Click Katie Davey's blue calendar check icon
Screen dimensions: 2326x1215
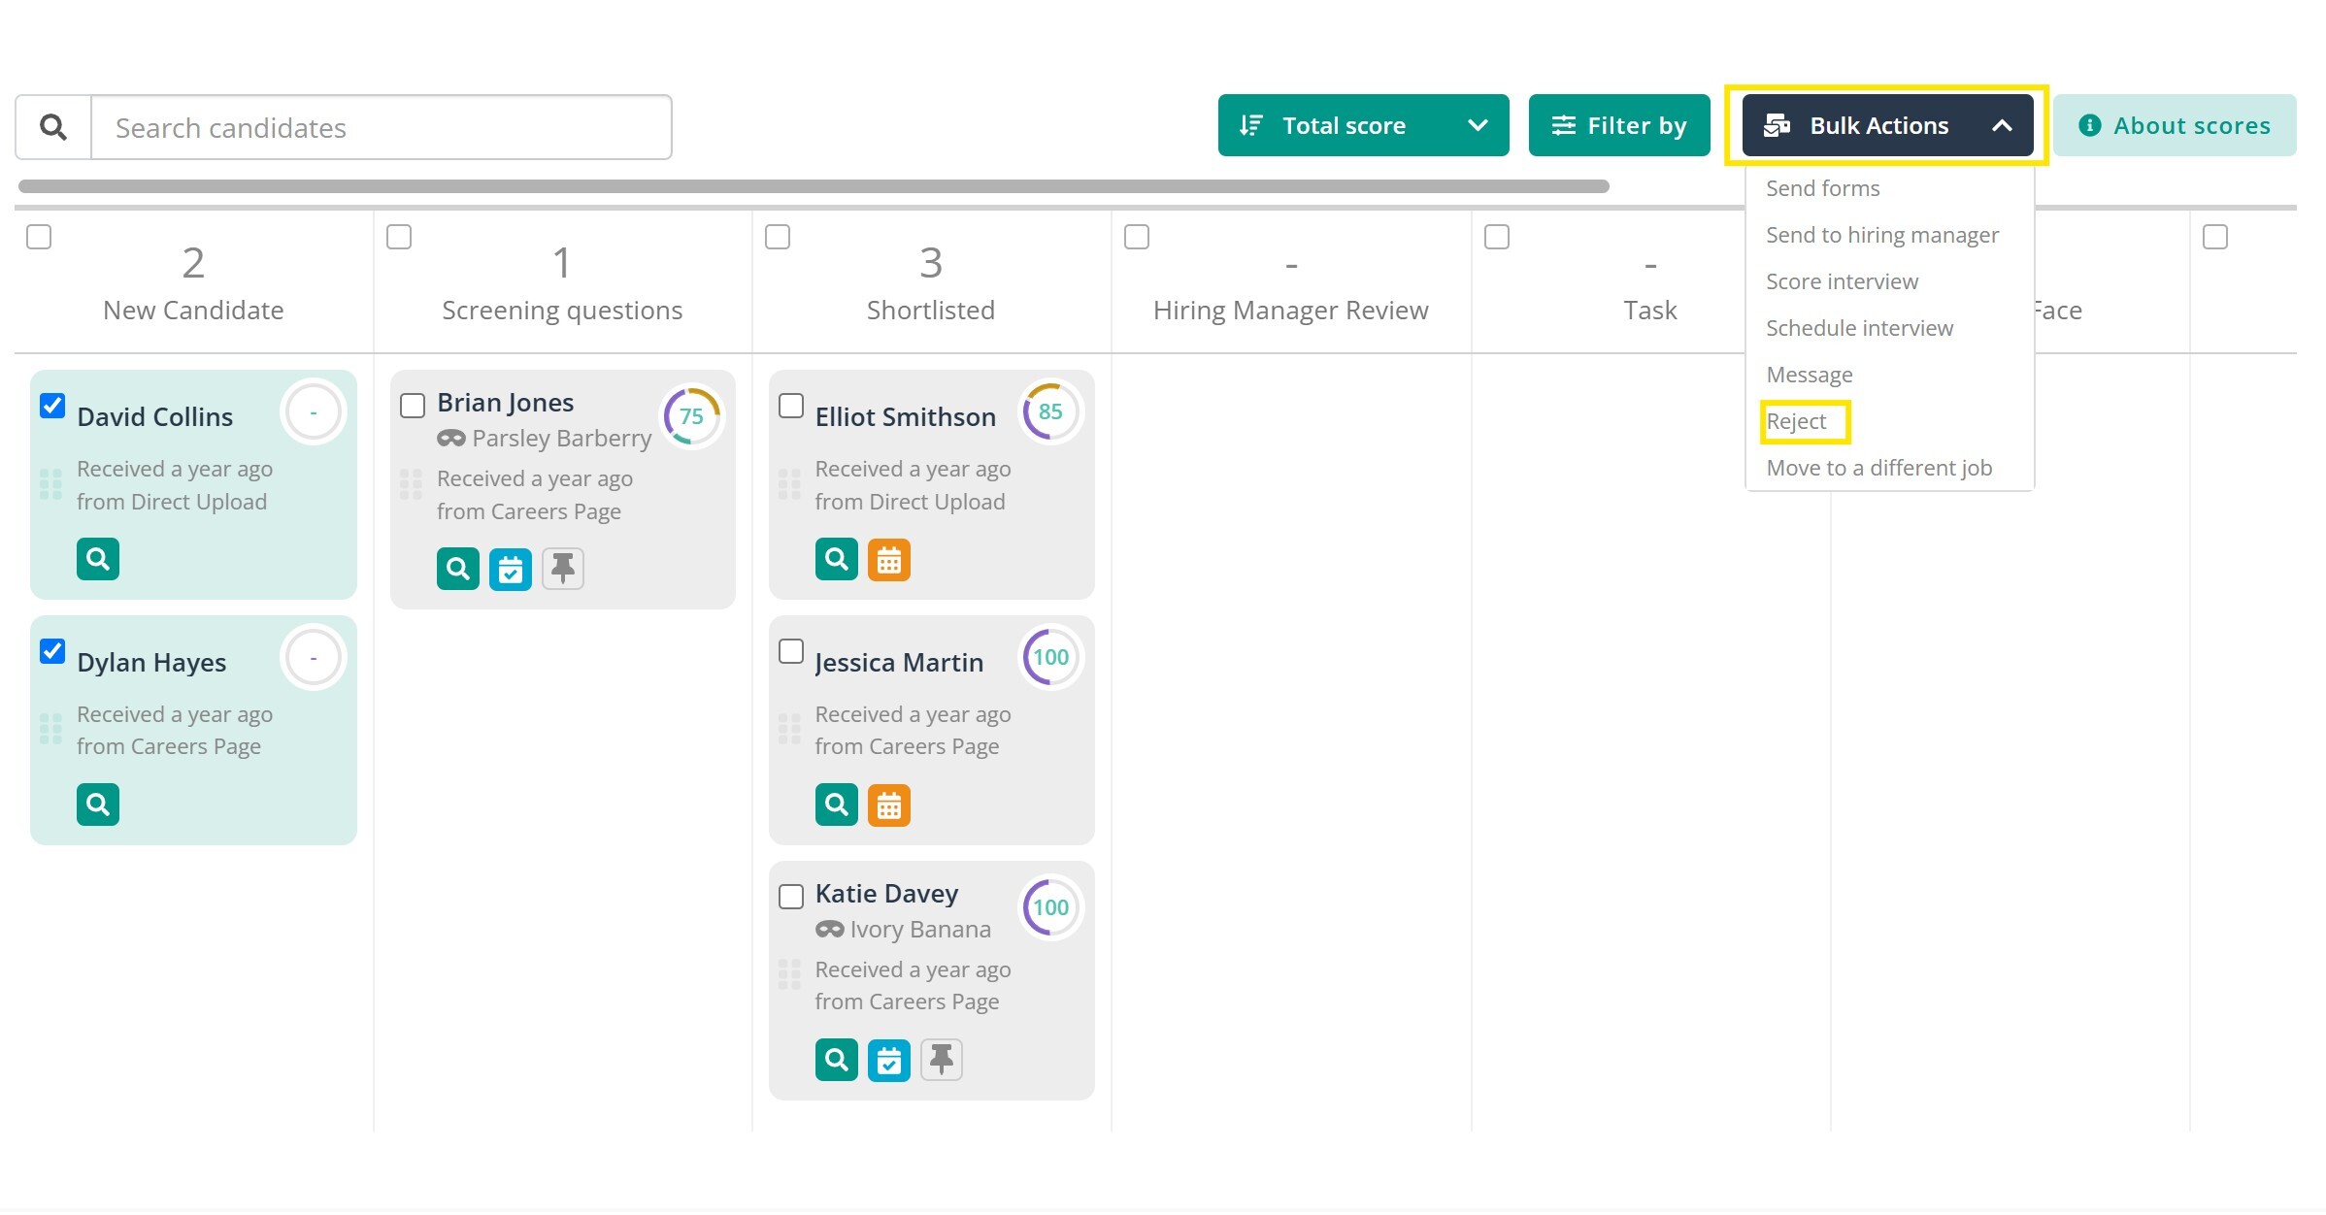coord(889,1060)
